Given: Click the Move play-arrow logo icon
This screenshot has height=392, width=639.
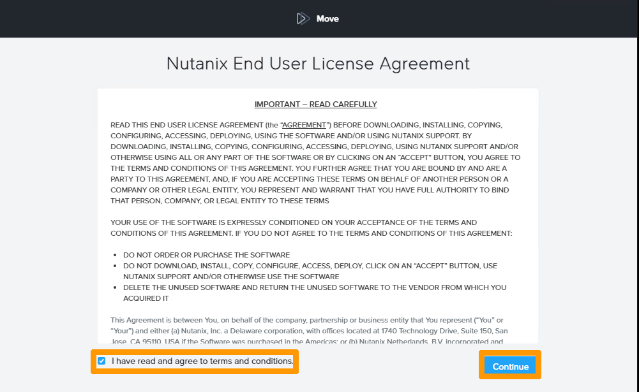Looking at the screenshot, I should coord(303,18).
